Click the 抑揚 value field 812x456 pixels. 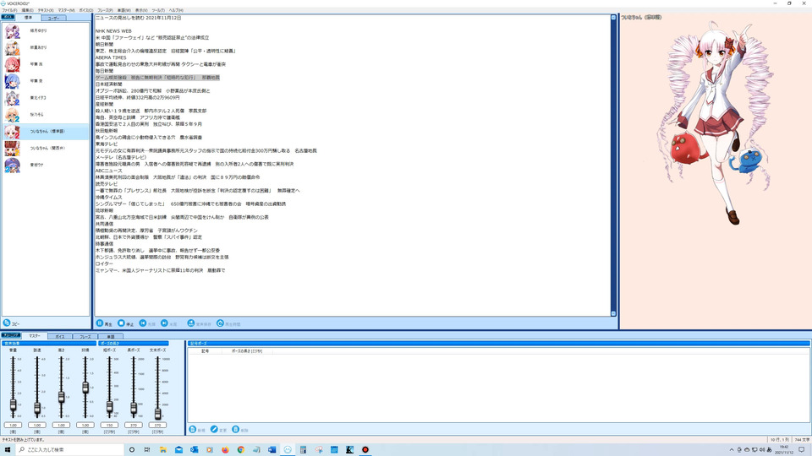[x=85, y=425]
